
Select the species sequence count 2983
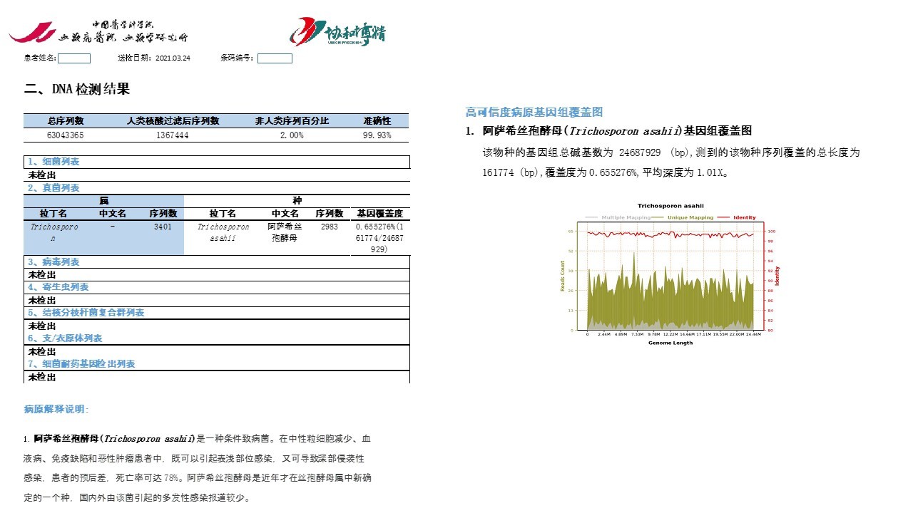point(330,227)
